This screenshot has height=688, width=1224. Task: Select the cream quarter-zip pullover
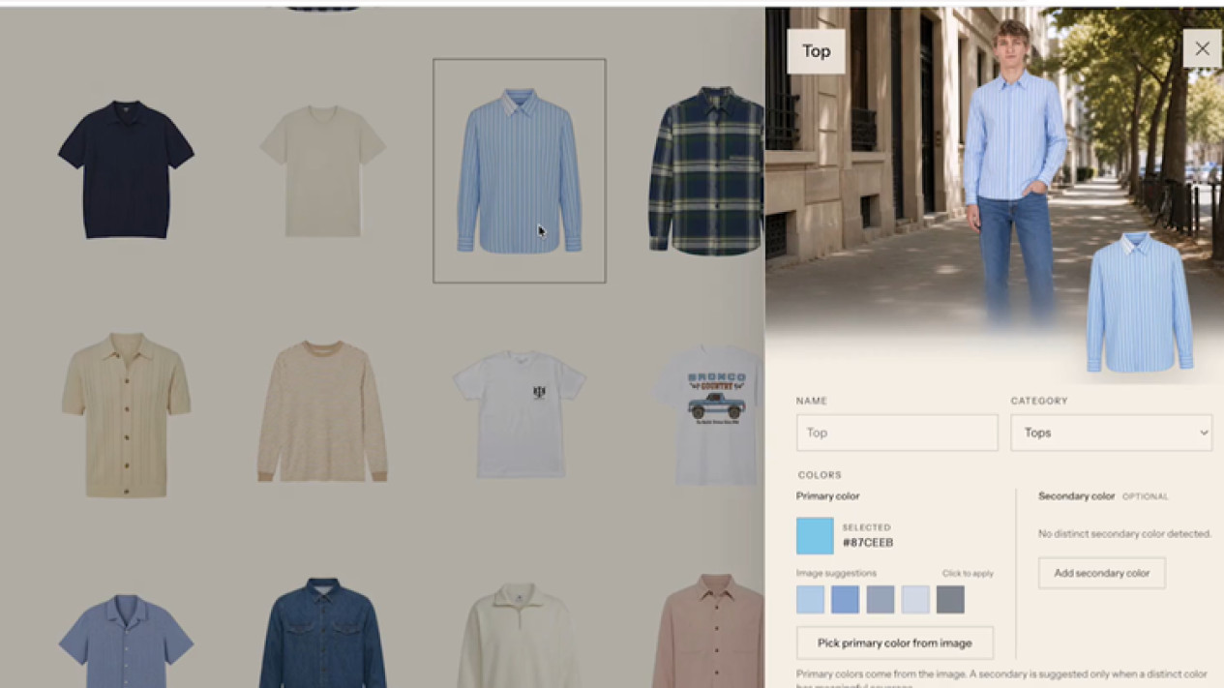520,635
